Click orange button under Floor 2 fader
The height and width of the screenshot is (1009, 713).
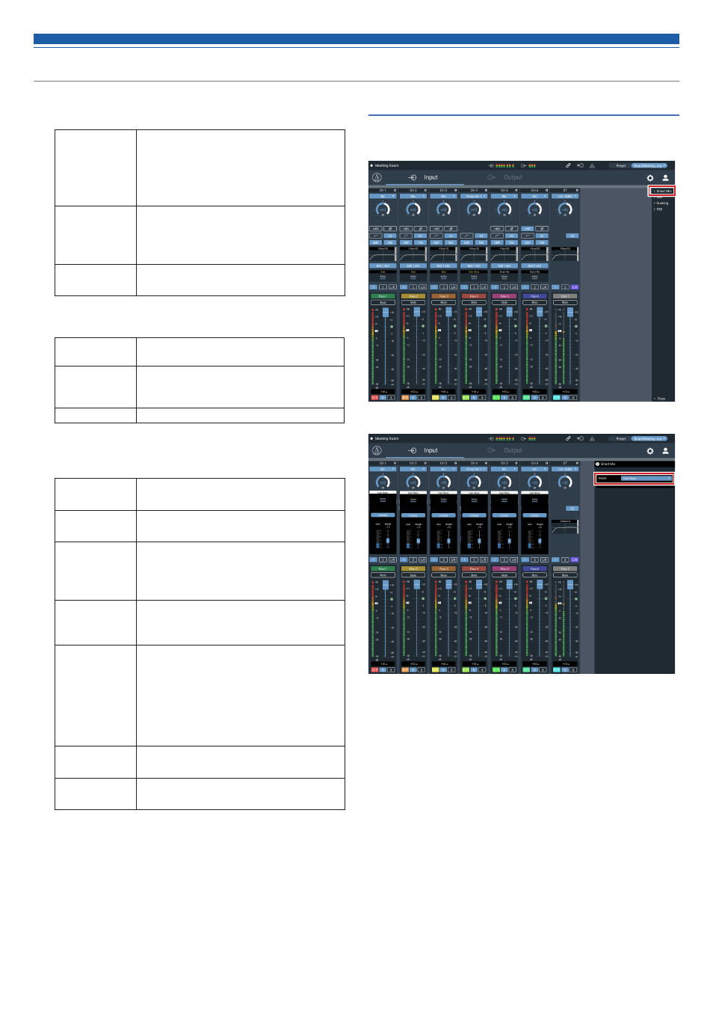click(405, 397)
